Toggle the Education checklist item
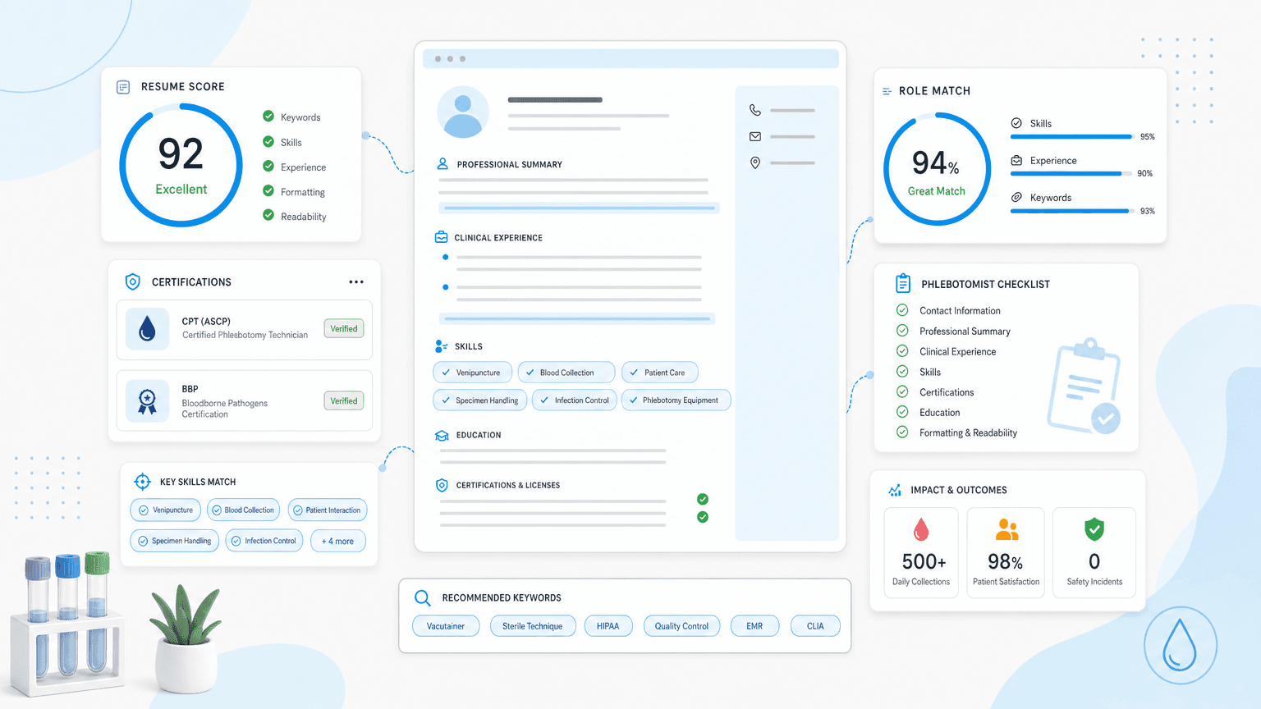 point(902,412)
